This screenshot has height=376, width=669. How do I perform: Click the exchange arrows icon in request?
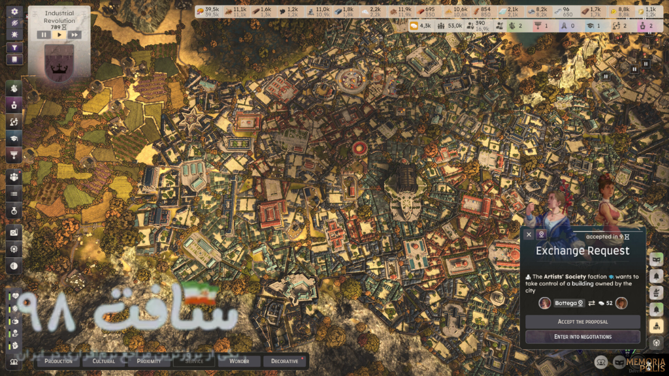591,303
